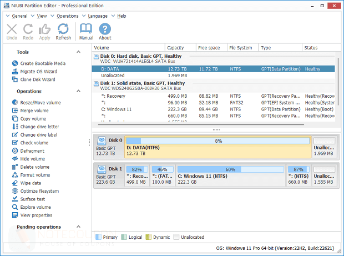Select D: DATA(NTFS) partition block in map
This screenshot has height=256, width=344.
[218, 147]
